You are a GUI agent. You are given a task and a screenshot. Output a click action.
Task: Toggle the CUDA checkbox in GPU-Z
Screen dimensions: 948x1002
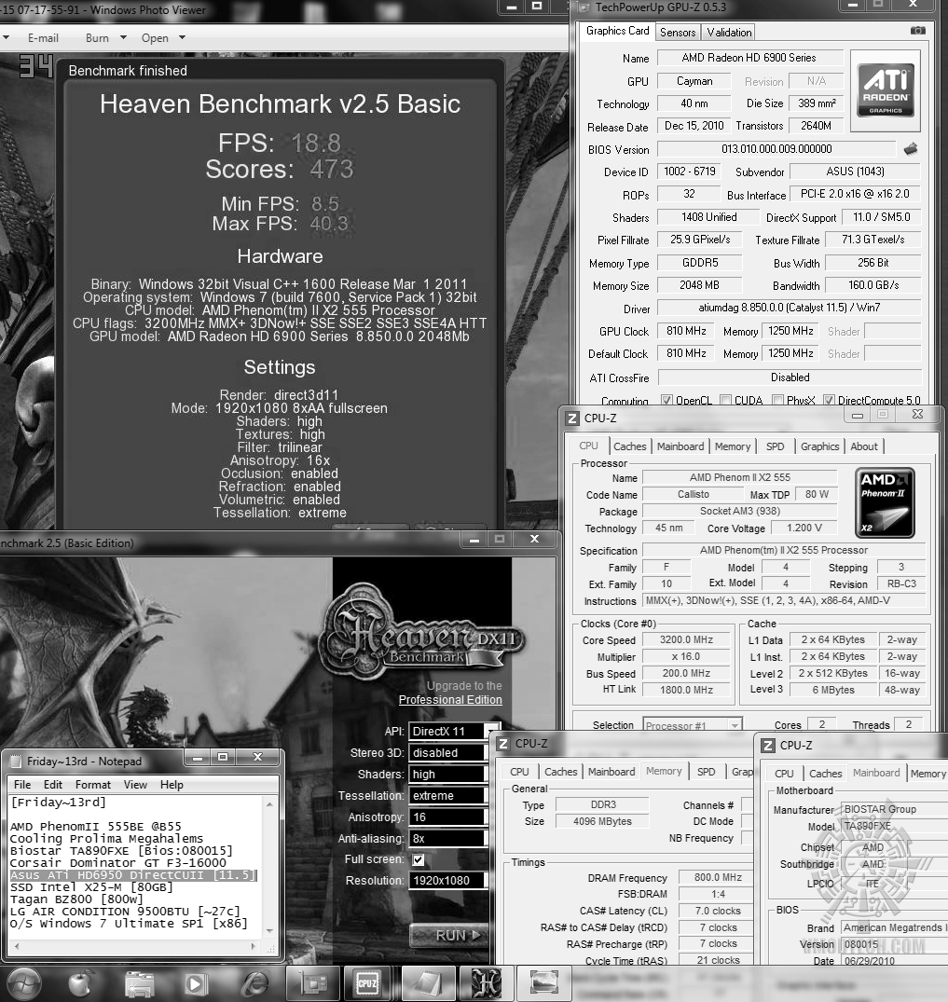tap(725, 400)
